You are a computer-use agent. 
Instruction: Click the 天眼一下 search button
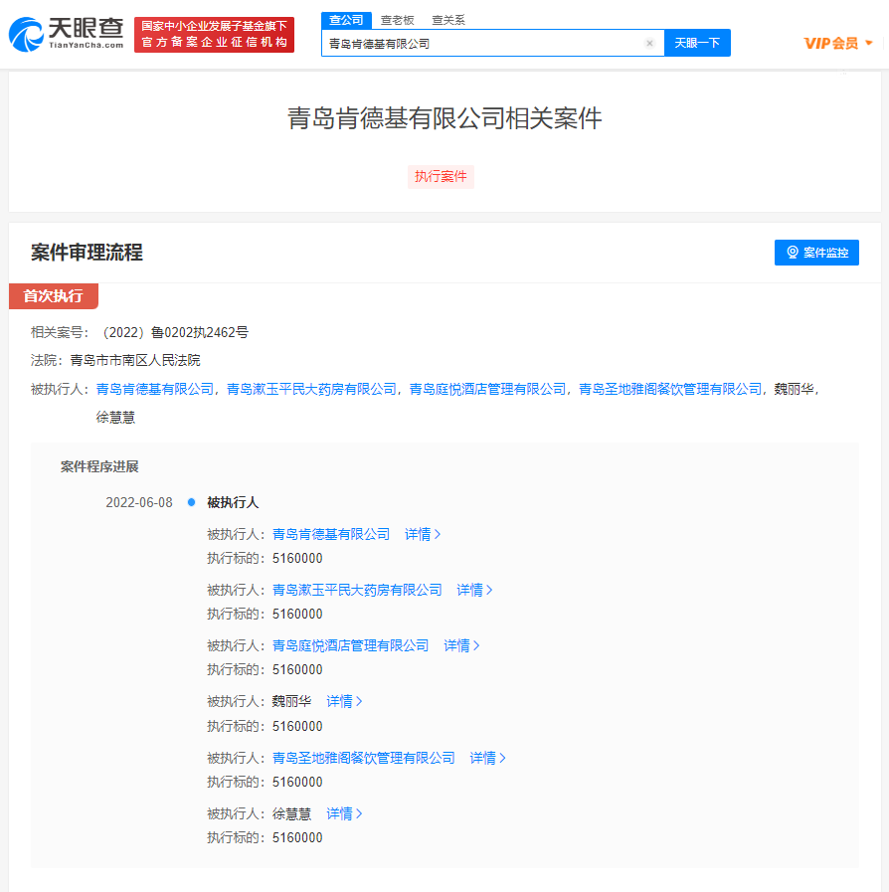[x=697, y=43]
